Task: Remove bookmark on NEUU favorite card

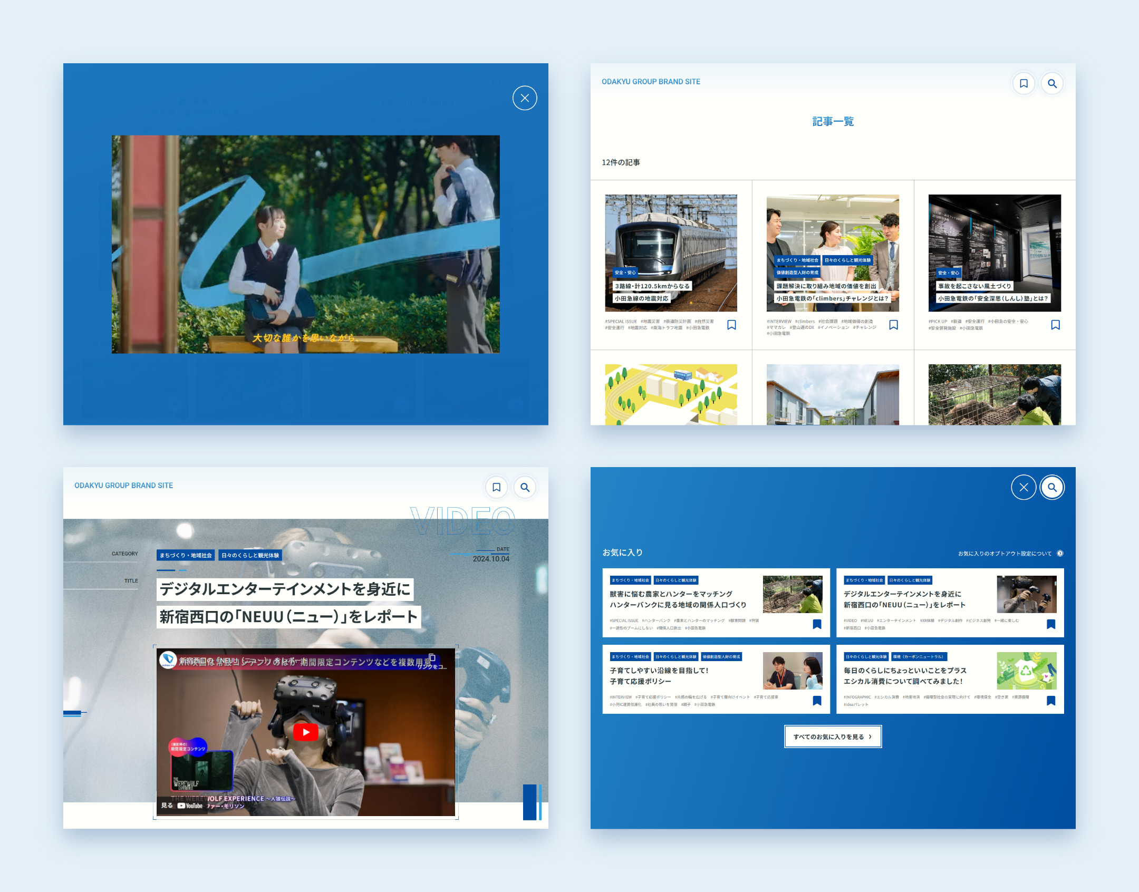Action: (x=1050, y=624)
